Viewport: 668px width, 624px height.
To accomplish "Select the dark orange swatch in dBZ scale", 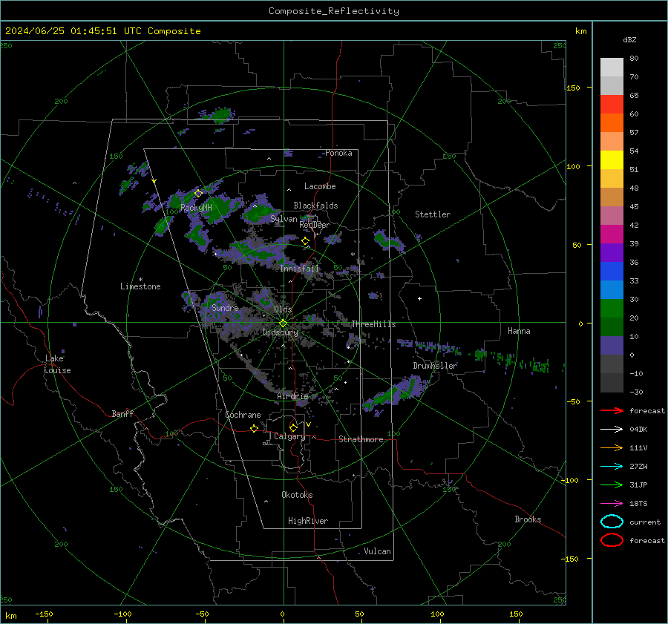I will [x=612, y=123].
